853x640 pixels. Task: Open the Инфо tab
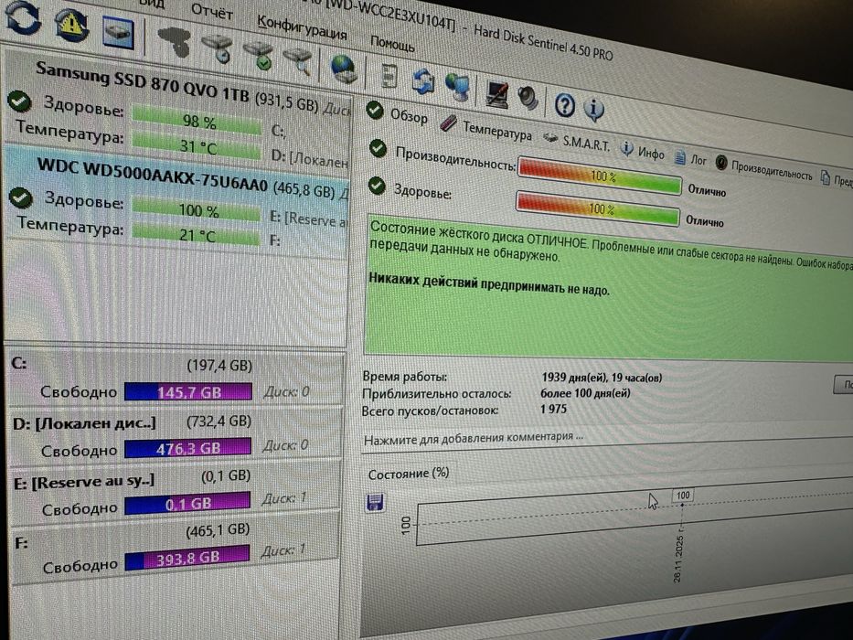click(x=643, y=151)
